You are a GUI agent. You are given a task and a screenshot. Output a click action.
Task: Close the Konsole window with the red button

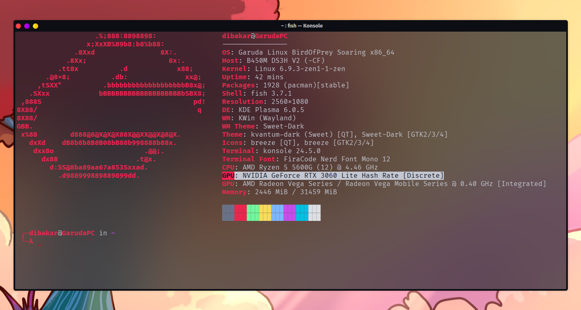point(18,26)
